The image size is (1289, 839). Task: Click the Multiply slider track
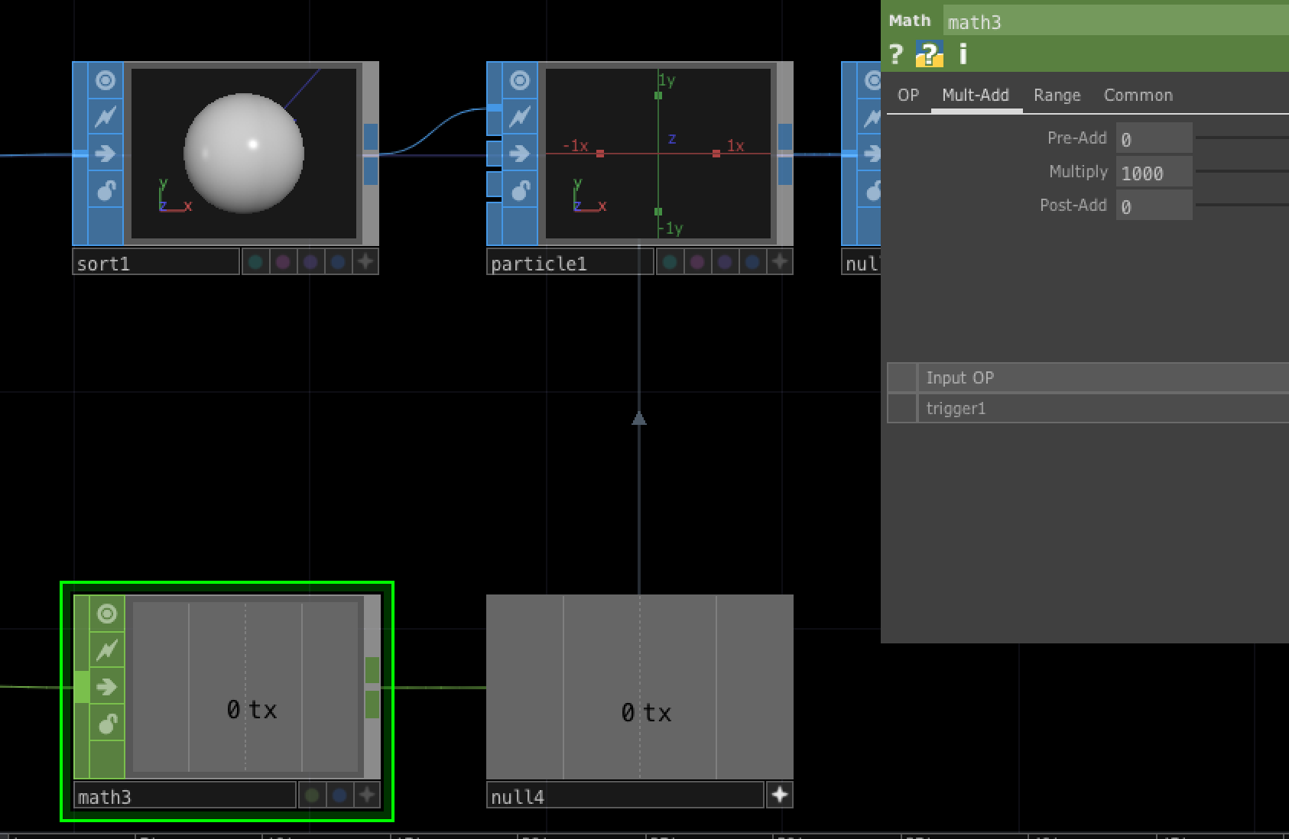pos(1242,171)
